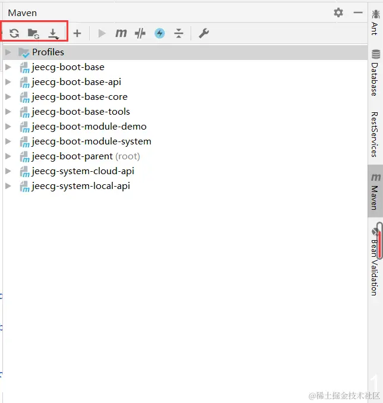The width and height of the screenshot is (383, 403).
Task: Expand jeecg-boot-base-tools module
Action: [8, 112]
